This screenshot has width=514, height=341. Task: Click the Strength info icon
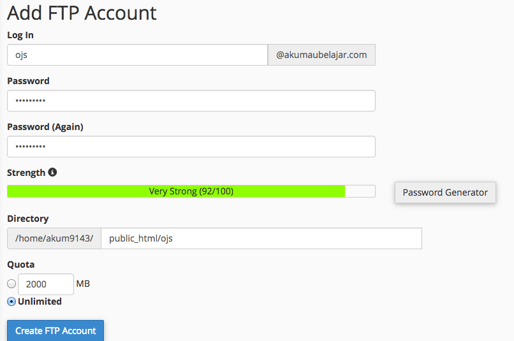(53, 172)
